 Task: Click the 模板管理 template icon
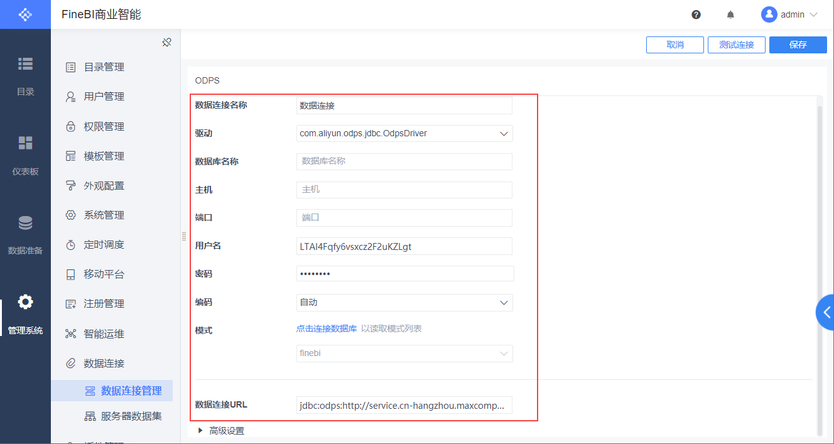[x=71, y=156]
